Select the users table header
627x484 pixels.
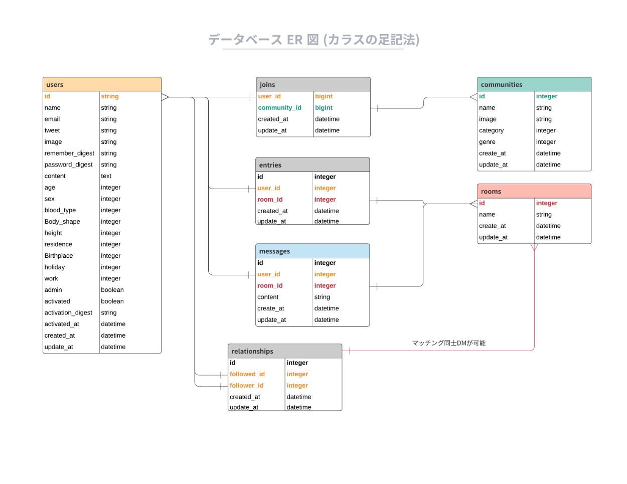(x=102, y=84)
